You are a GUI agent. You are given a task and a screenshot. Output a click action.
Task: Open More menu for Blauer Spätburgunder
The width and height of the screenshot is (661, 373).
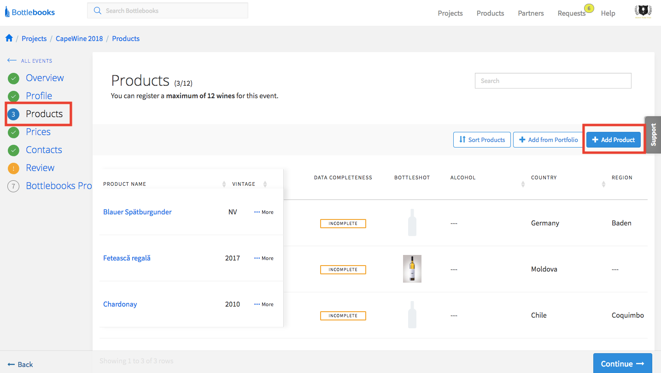(264, 212)
